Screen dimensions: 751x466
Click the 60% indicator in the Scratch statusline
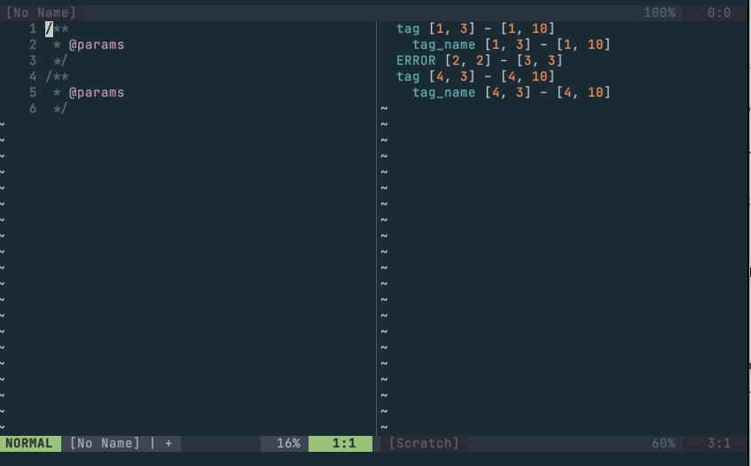tap(663, 443)
